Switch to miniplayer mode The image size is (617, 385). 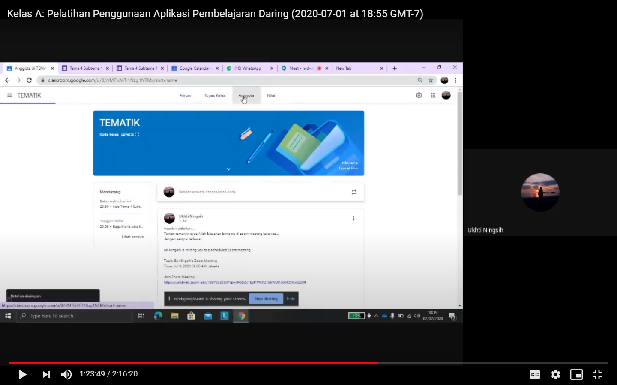coord(576,375)
